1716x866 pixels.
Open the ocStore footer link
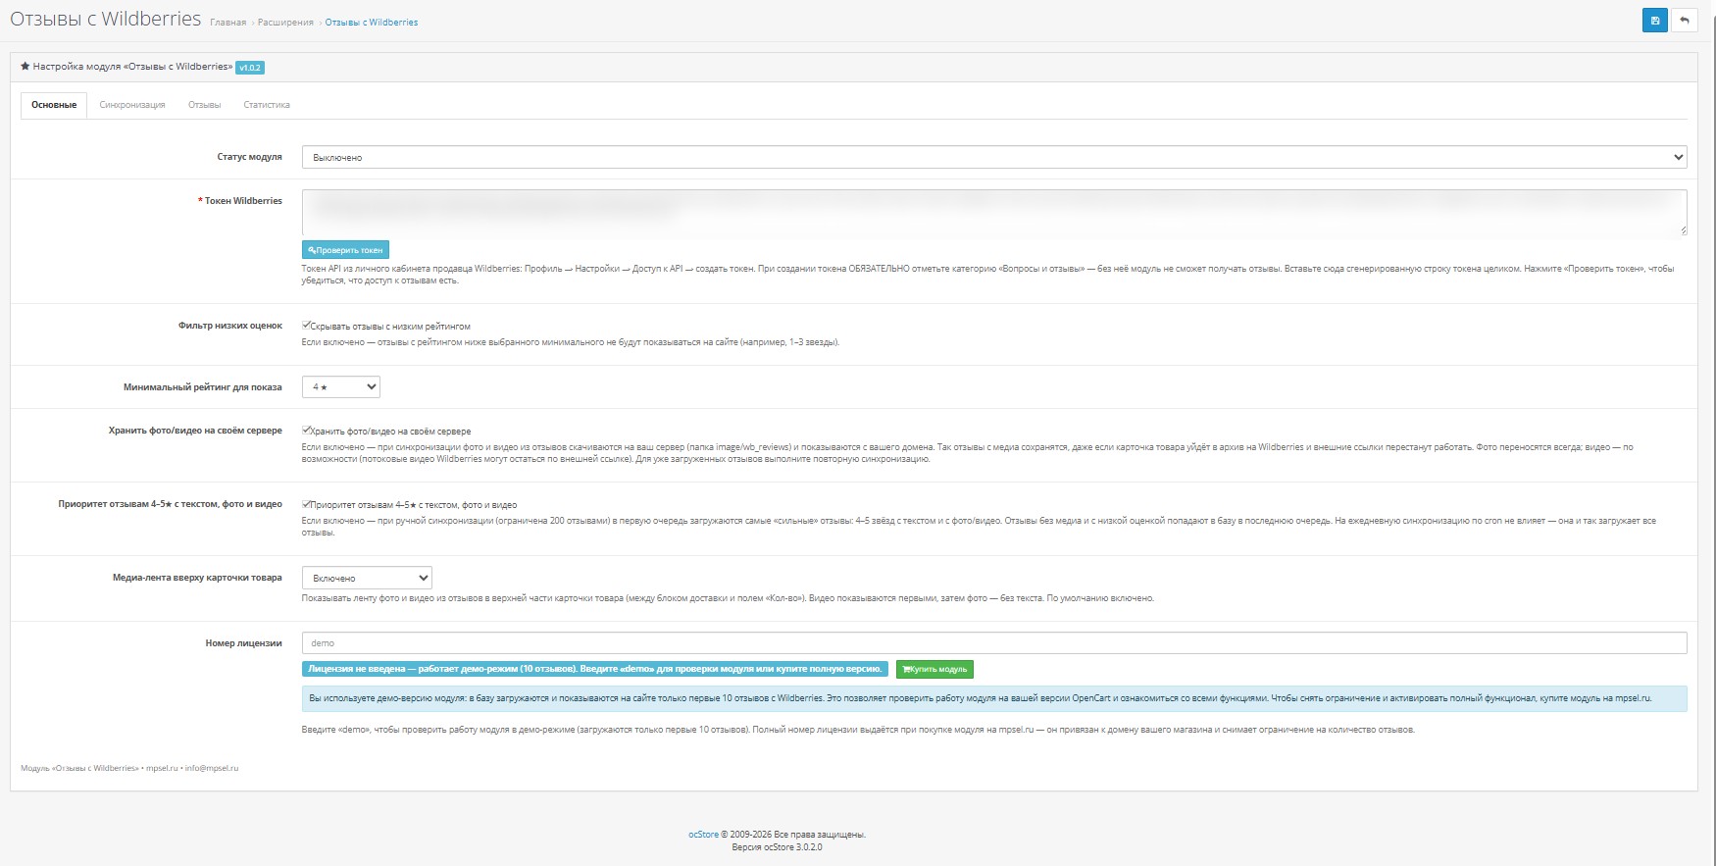click(x=703, y=835)
